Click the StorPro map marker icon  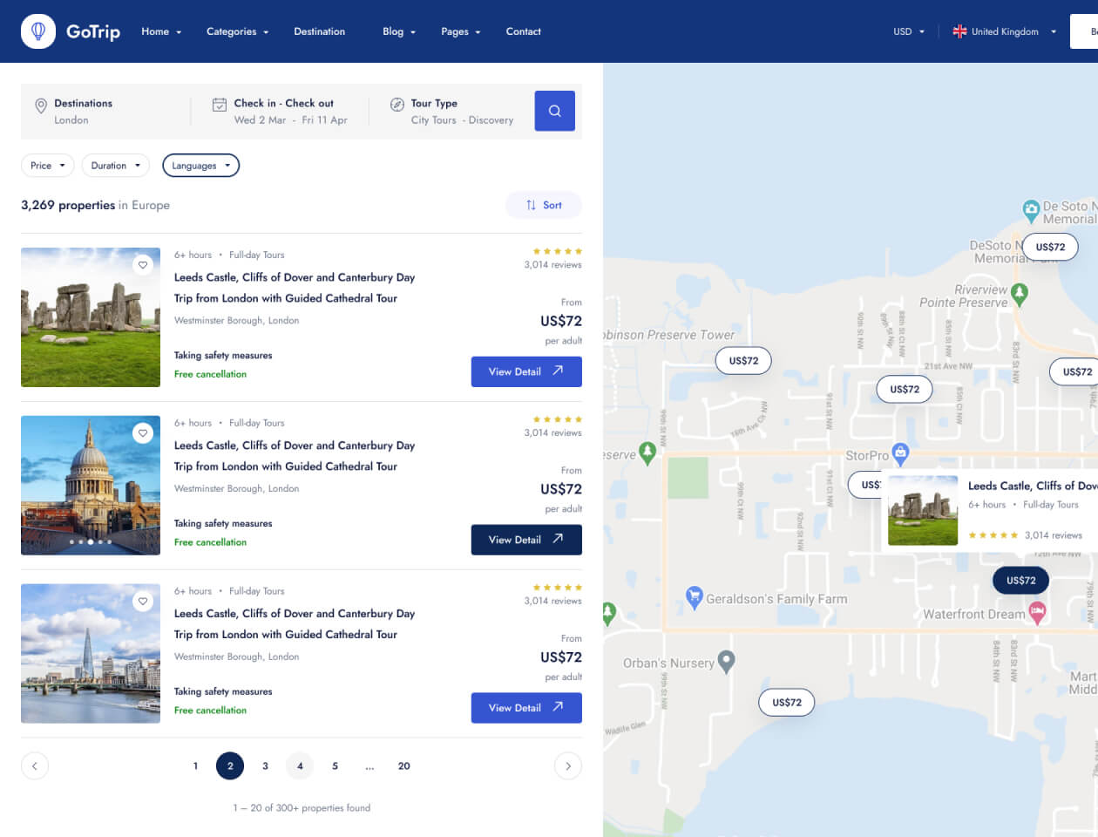click(x=900, y=453)
